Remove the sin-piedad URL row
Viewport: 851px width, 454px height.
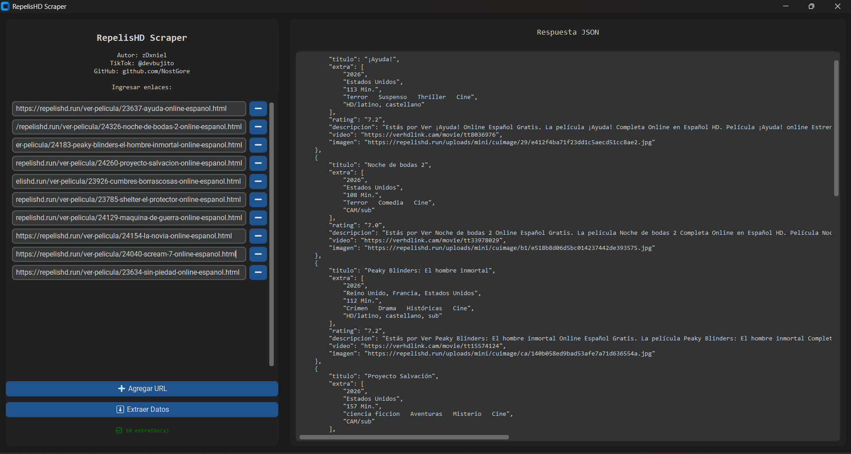pos(258,272)
